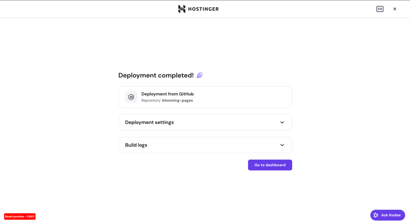Expand the Build logs chevron
This screenshot has height=223, width=410.
coord(282,145)
